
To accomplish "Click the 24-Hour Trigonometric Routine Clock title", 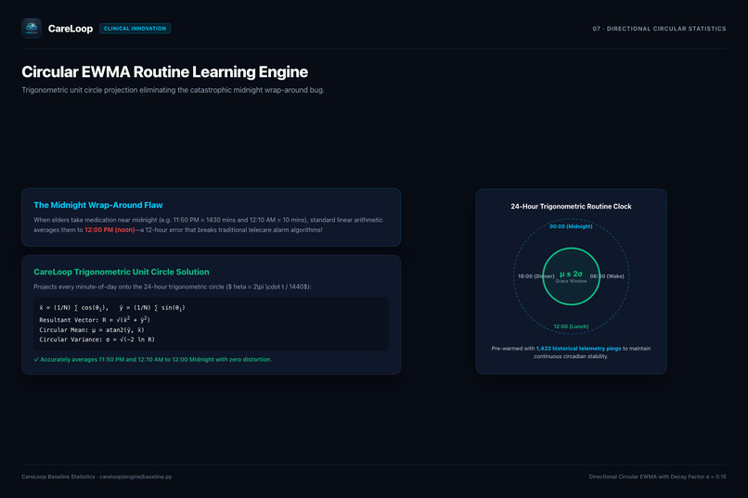I will tap(571, 207).
